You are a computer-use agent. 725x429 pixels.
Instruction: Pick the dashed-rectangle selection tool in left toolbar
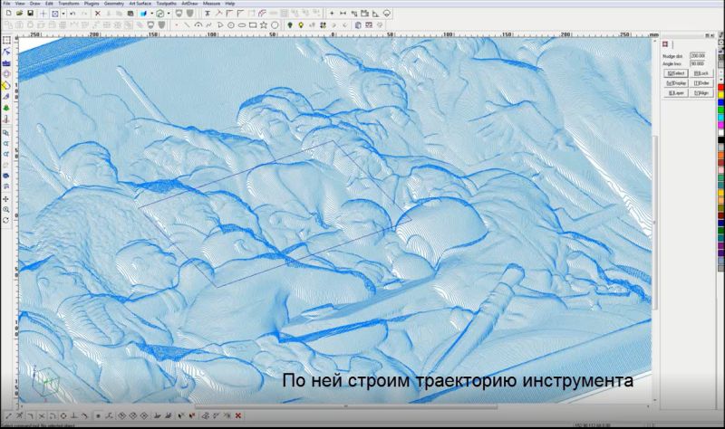[x=6, y=41]
